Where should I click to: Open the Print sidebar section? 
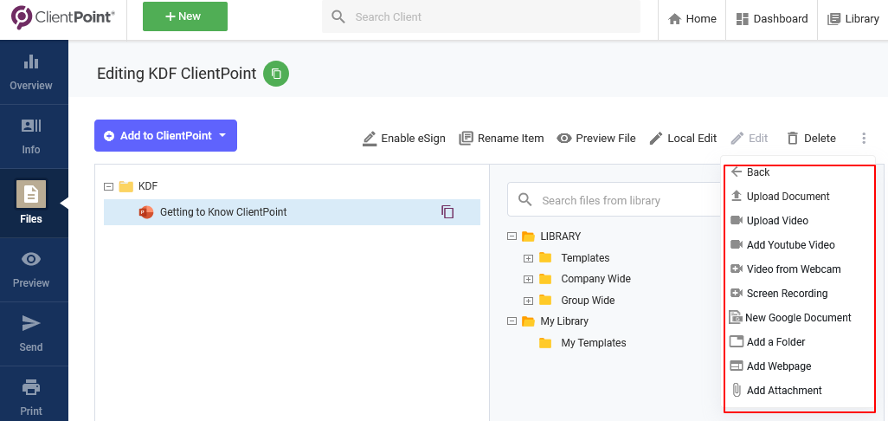coord(31,397)
